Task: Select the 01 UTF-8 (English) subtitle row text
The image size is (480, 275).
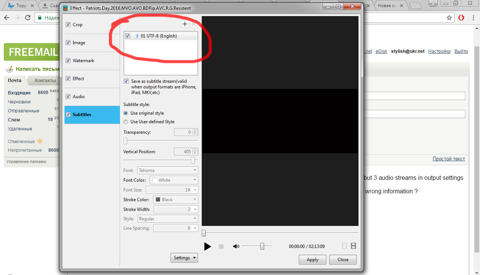Action: click(159, 36)
